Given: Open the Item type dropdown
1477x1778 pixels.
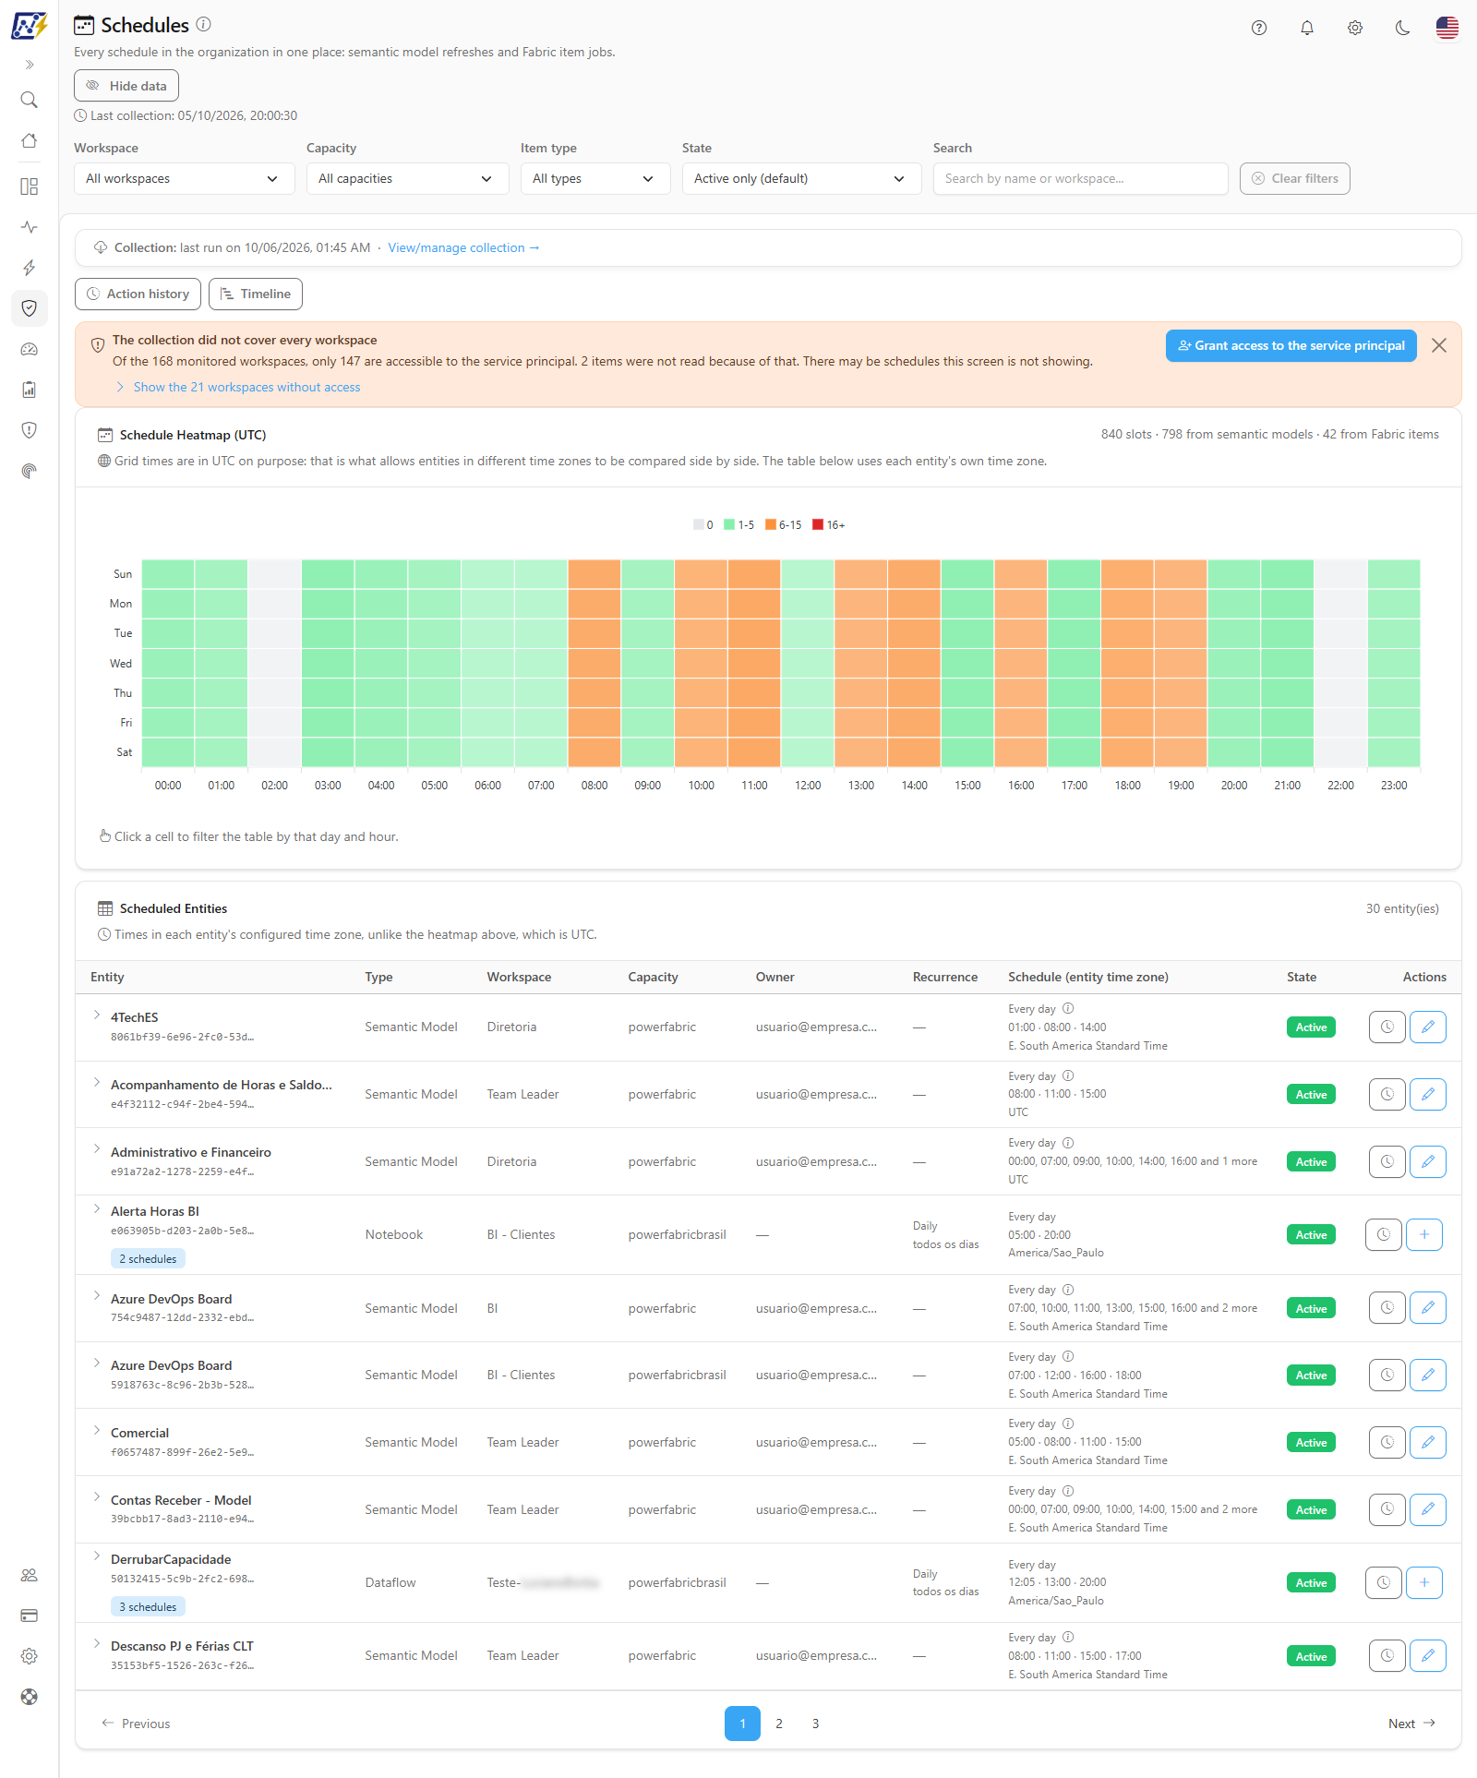Looking at the screenshot, I should point(595,179).
